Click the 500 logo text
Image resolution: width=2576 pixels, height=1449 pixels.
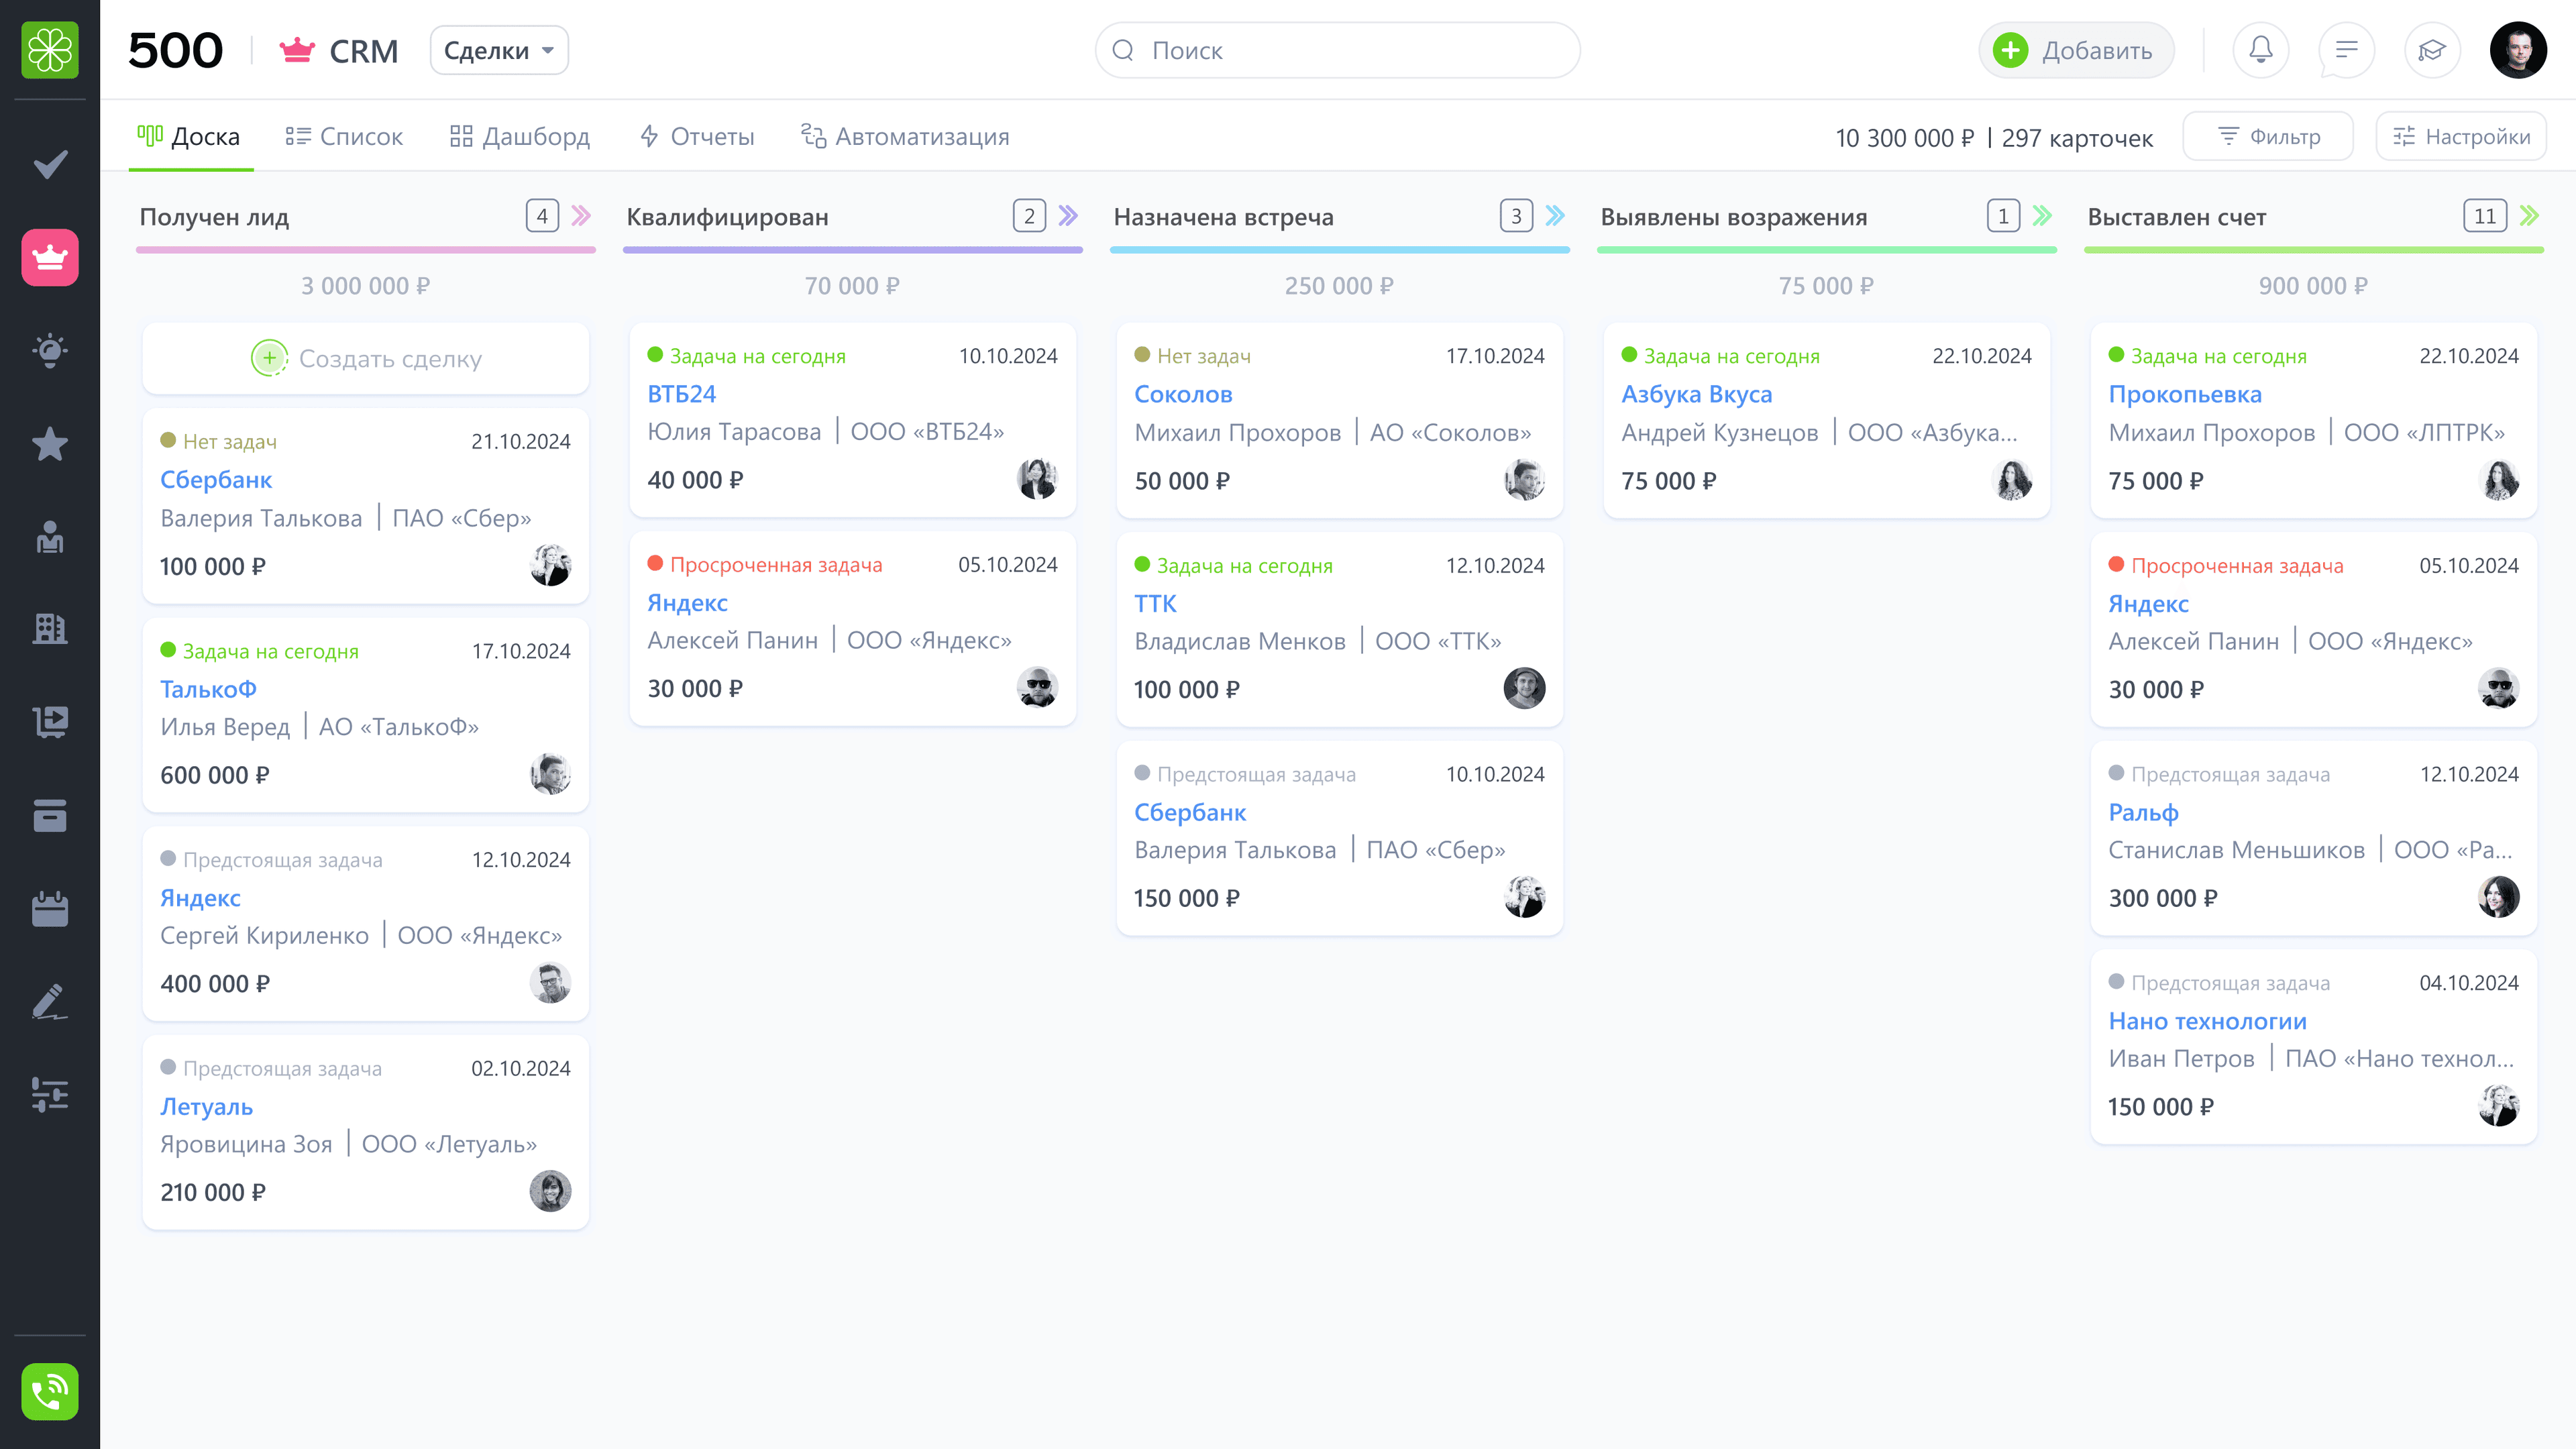(x=175, y=50)
